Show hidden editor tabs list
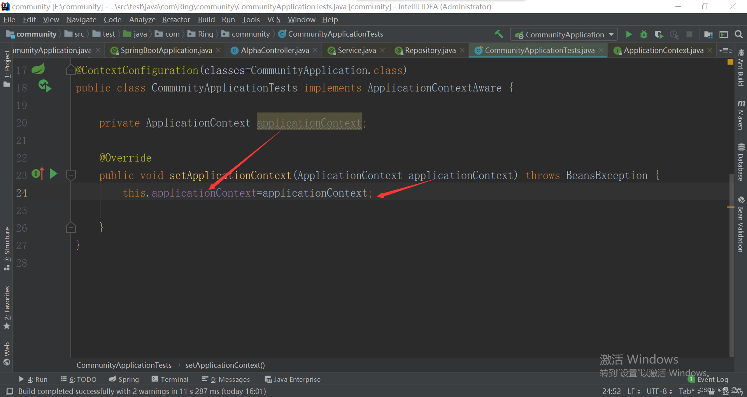Viewport: 747px width, 397px height. (x=726, y=51)
